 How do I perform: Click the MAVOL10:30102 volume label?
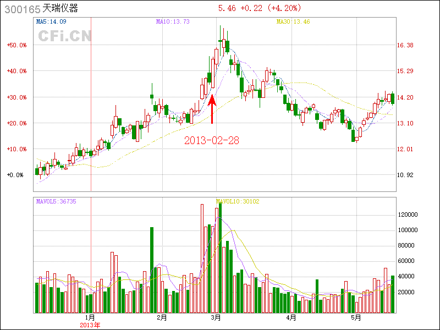238,201
